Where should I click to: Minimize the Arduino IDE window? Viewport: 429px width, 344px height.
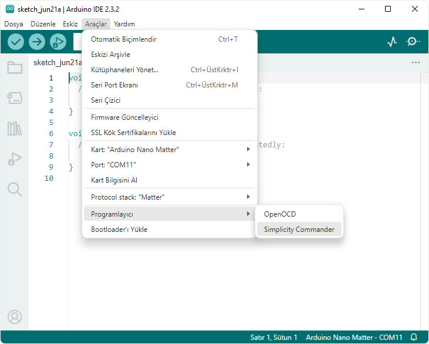pyautogui.click(x=362, y=9)
